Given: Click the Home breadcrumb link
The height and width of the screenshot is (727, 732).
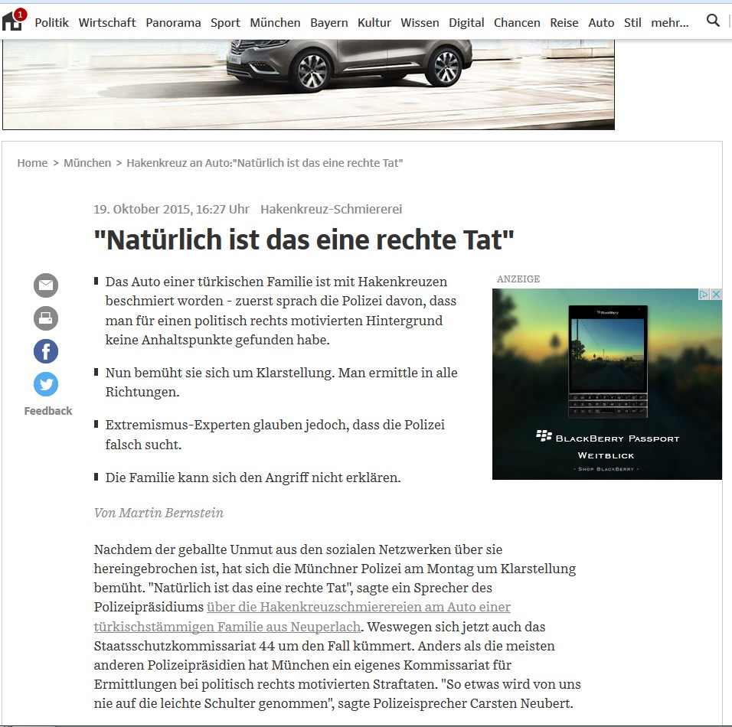Looking at the screenshot, I should (x=32, y=163).
